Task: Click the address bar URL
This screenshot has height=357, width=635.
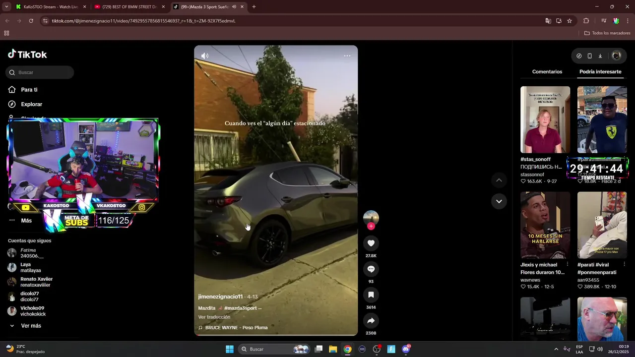Action: (143, 21)
